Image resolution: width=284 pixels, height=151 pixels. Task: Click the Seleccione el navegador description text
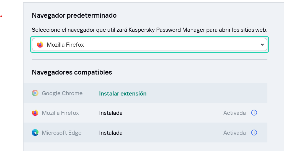149,30
